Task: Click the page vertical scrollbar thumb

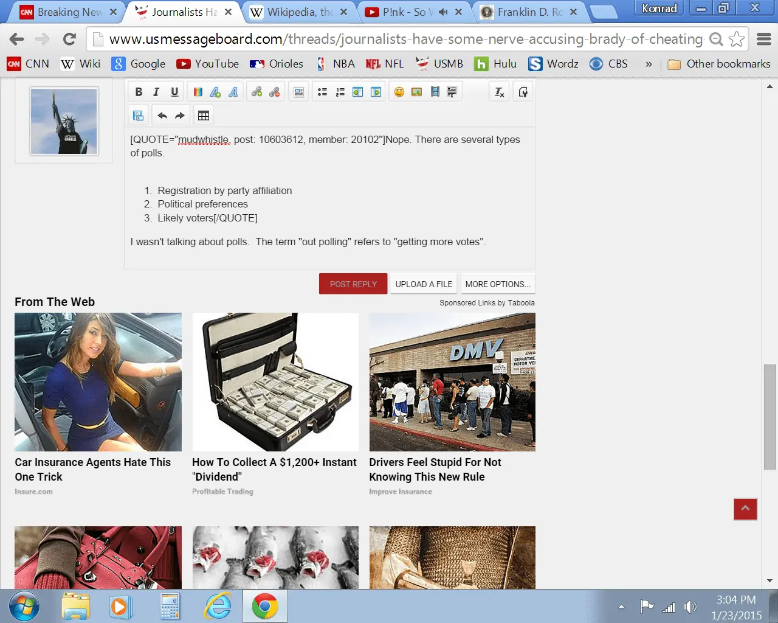Action: coord(770,417)
